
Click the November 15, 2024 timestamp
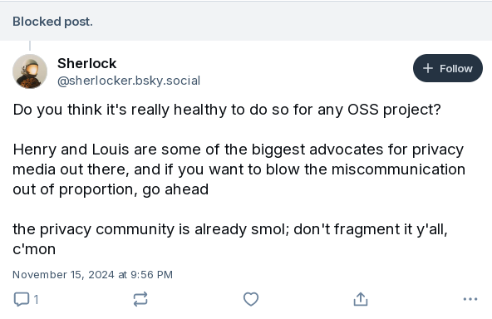pyautogui.click(x=92, y=274)
